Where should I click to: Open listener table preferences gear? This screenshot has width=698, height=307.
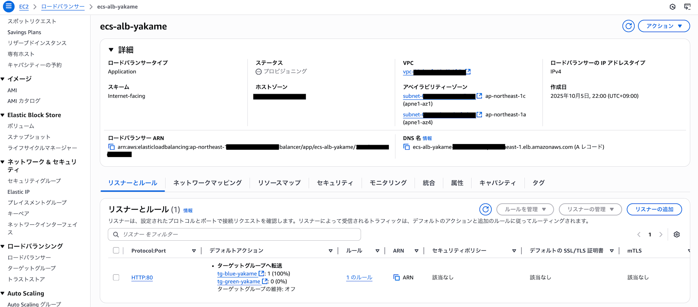(677, 234)
